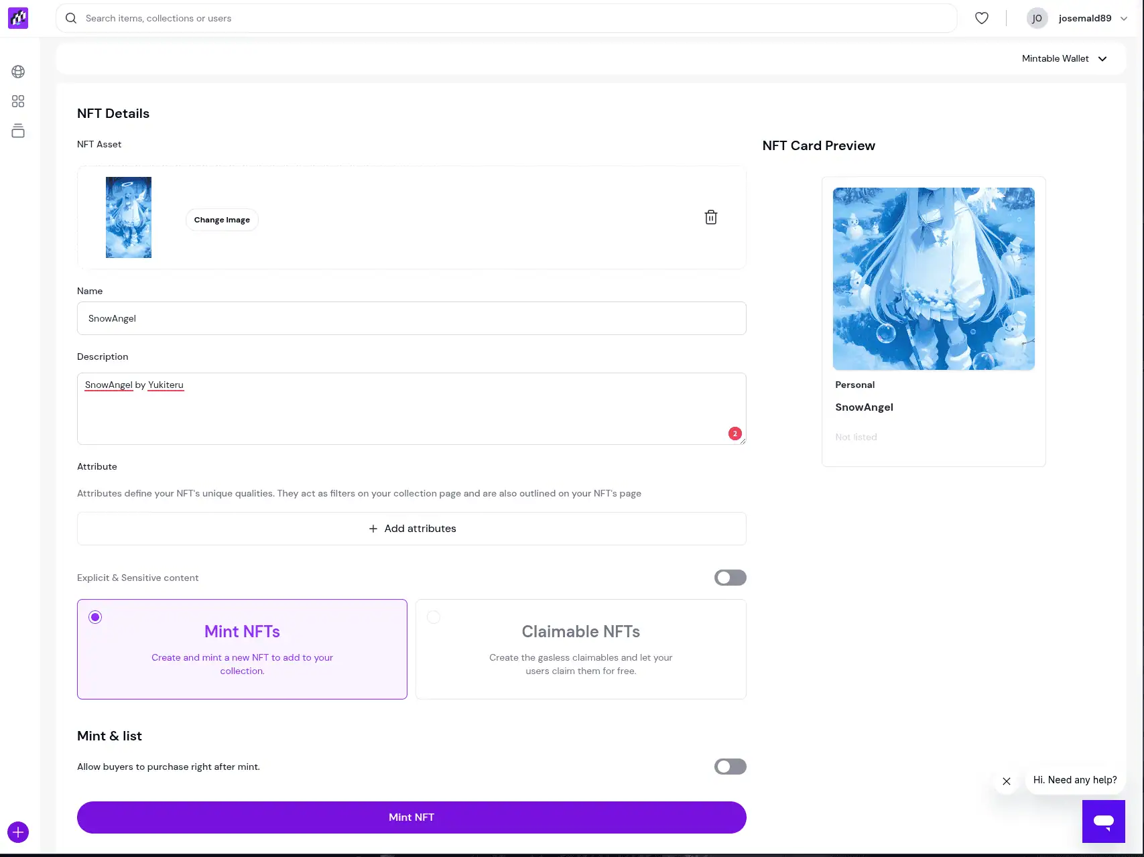Enable Explicit & Sensitive content toggle
The height and width of the screenshot is (857, 1144).
point(730,578)
